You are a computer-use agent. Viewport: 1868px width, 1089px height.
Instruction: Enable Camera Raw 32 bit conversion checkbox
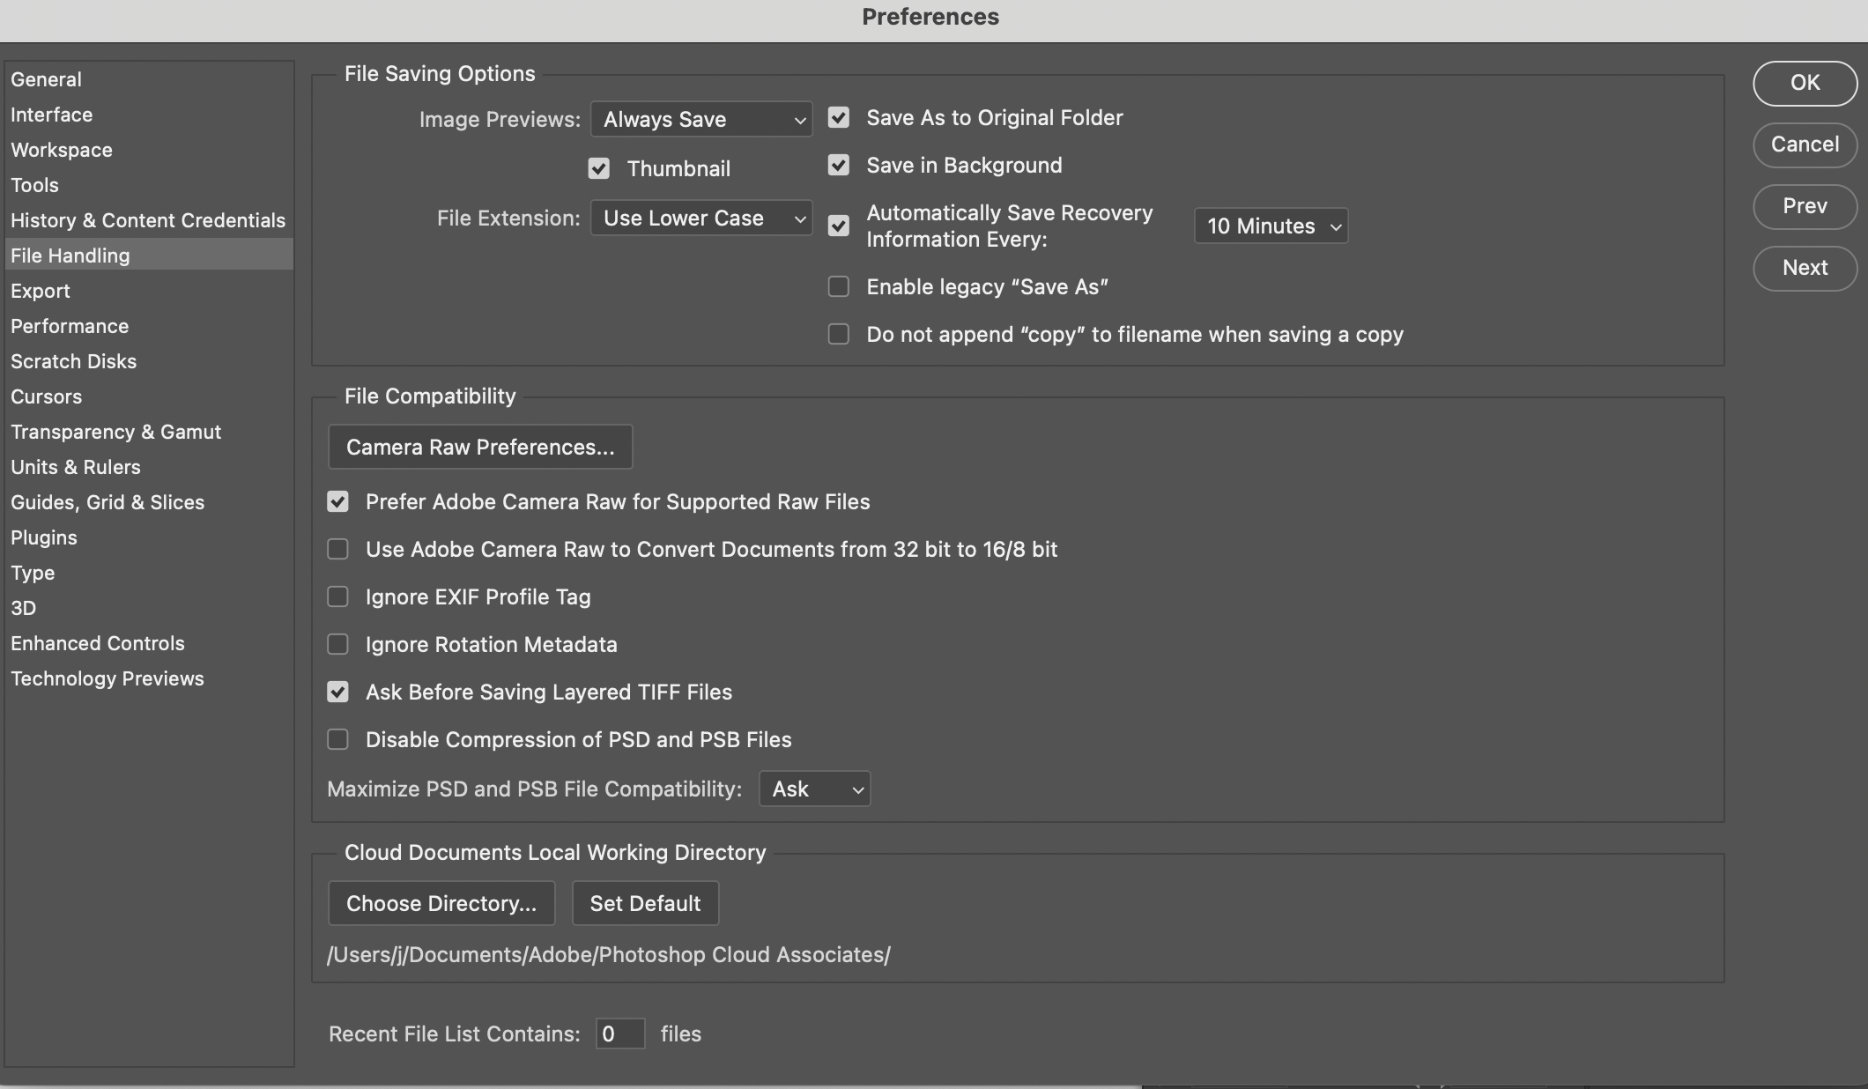(337, 550)
